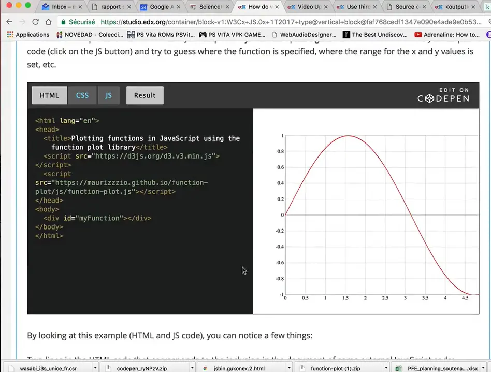Click the green secure padlock icon
Screen dimensions: 491x372
pyautogui.click(x=64, y=22)
